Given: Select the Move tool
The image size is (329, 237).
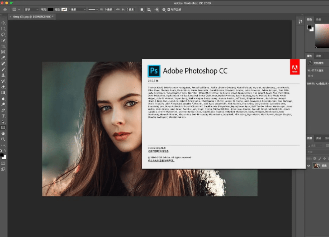Looking at the screenshot, I should point(3,23).
